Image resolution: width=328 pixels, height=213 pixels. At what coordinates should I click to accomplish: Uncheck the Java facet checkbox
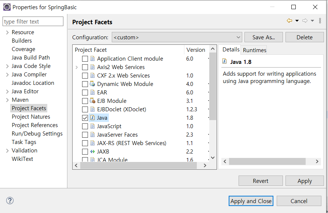point(85,118)
